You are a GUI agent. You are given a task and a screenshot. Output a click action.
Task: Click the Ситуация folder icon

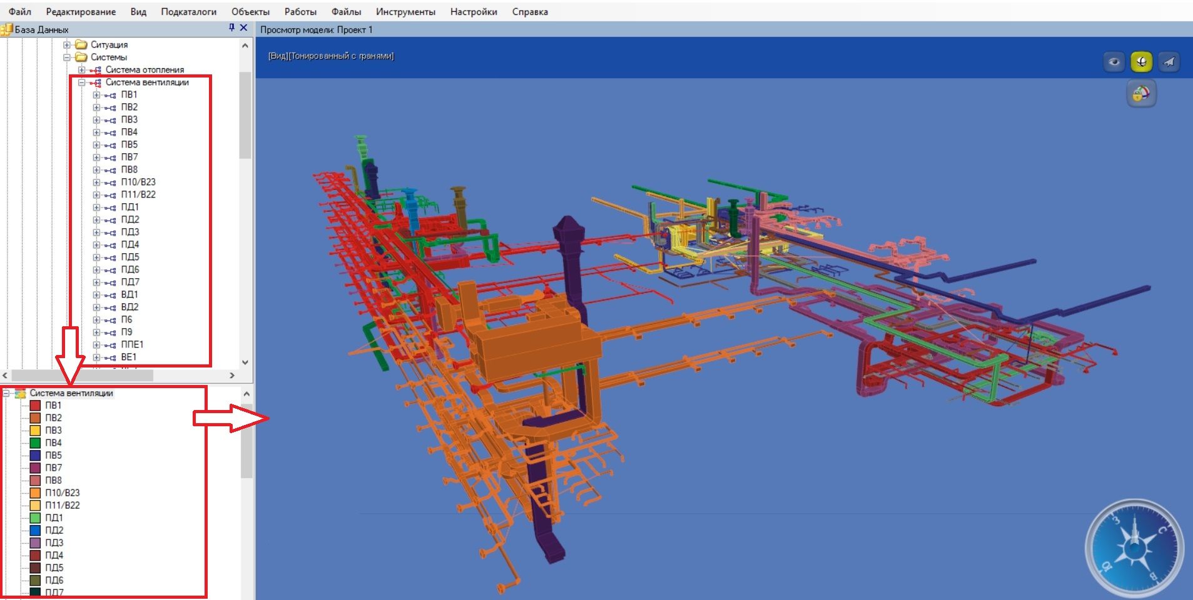click(x=81, y=44)
